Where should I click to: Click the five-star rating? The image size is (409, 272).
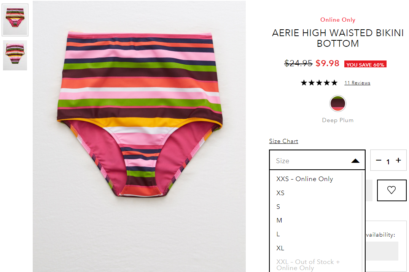pos(319,83)
